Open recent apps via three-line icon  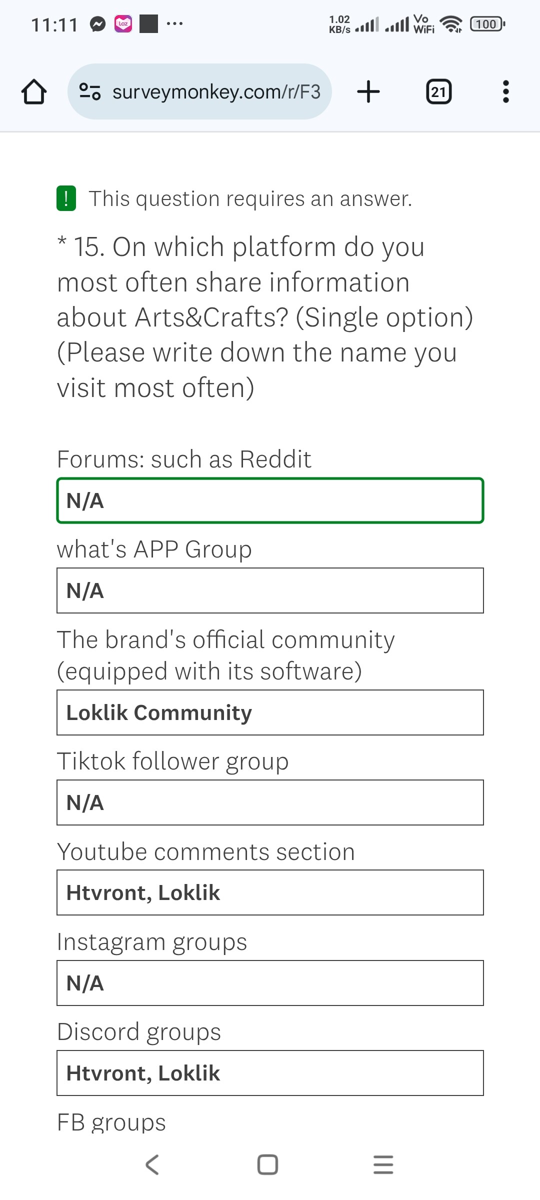tap(383, 1164)
